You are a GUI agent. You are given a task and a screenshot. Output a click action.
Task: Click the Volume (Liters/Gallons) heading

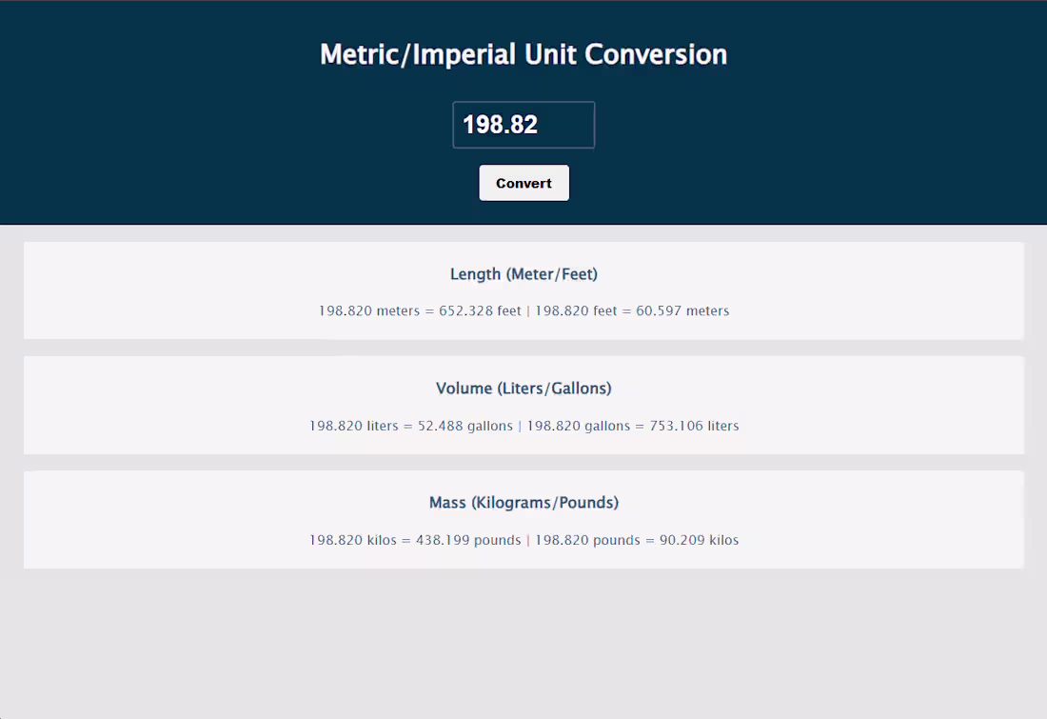click(523, 388)
